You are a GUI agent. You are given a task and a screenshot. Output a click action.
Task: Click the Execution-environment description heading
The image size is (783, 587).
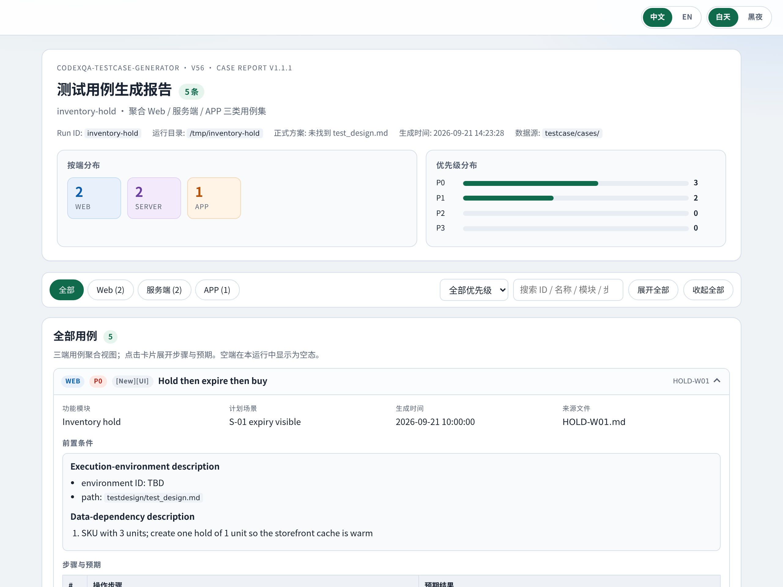tap(145, 466)
